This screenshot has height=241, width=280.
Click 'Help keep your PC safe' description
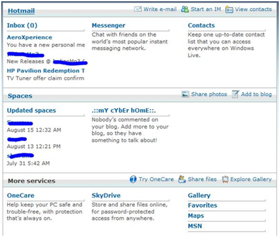[x=44, y=212]
